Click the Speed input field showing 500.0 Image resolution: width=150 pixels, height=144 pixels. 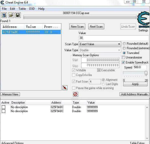[x=140, y=67]
